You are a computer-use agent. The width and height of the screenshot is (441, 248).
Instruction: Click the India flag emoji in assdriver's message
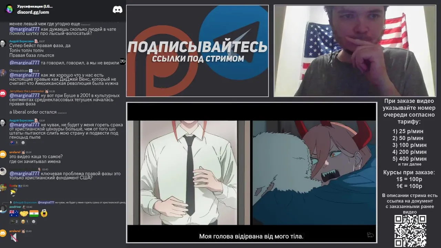(34, 214)
